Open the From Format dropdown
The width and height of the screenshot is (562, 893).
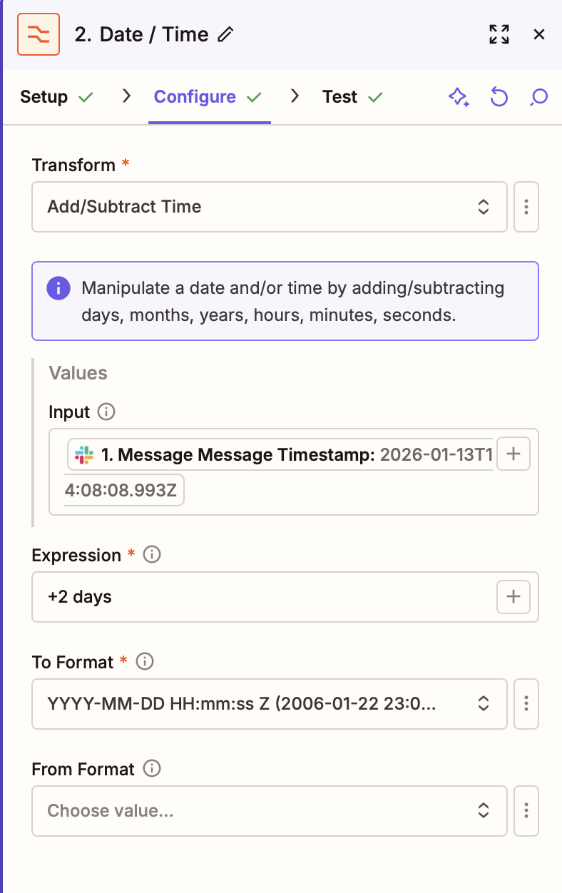pos(269,811)
